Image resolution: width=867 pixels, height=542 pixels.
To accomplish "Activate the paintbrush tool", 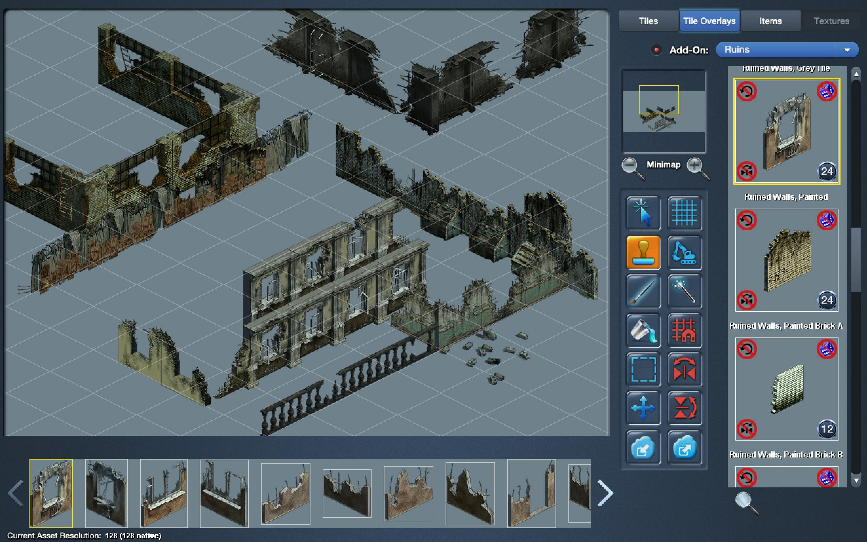I will coord(643,291).
